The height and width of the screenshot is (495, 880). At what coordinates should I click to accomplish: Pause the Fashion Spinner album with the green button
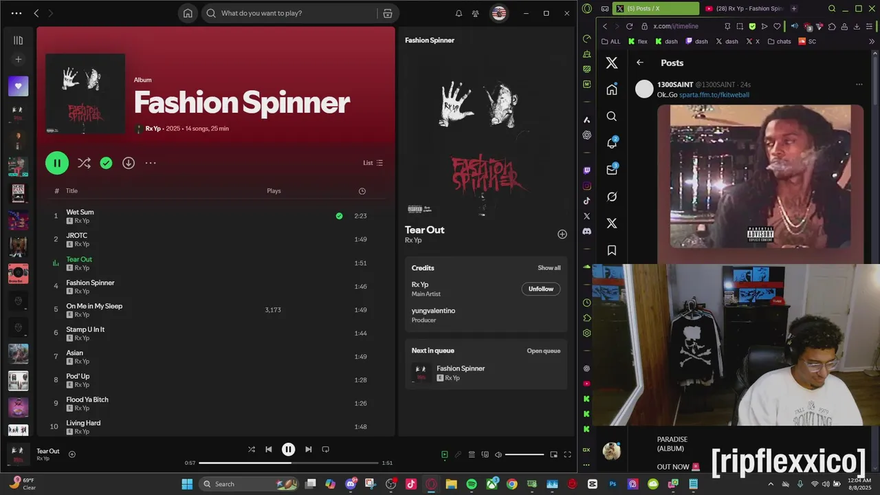point(57,163)
